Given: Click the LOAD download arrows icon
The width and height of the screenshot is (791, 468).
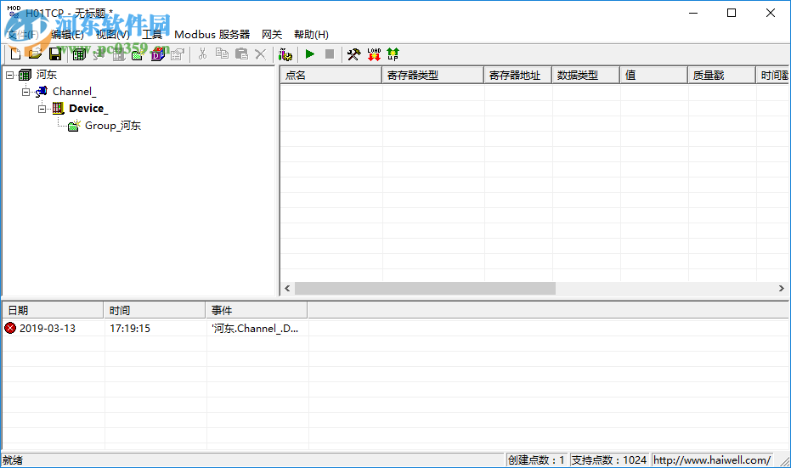Looking at the screenshot, I should 374,54.
